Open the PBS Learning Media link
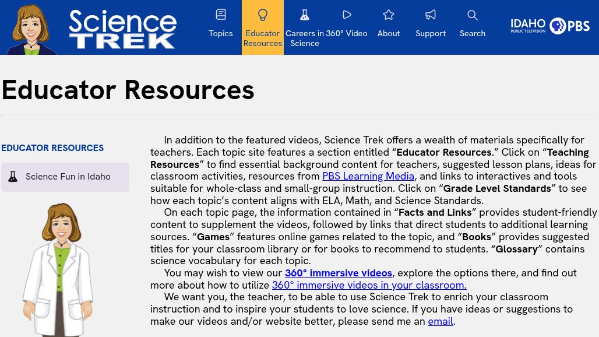This screenshot has width=599, height=337. click(x=368, y=176)
